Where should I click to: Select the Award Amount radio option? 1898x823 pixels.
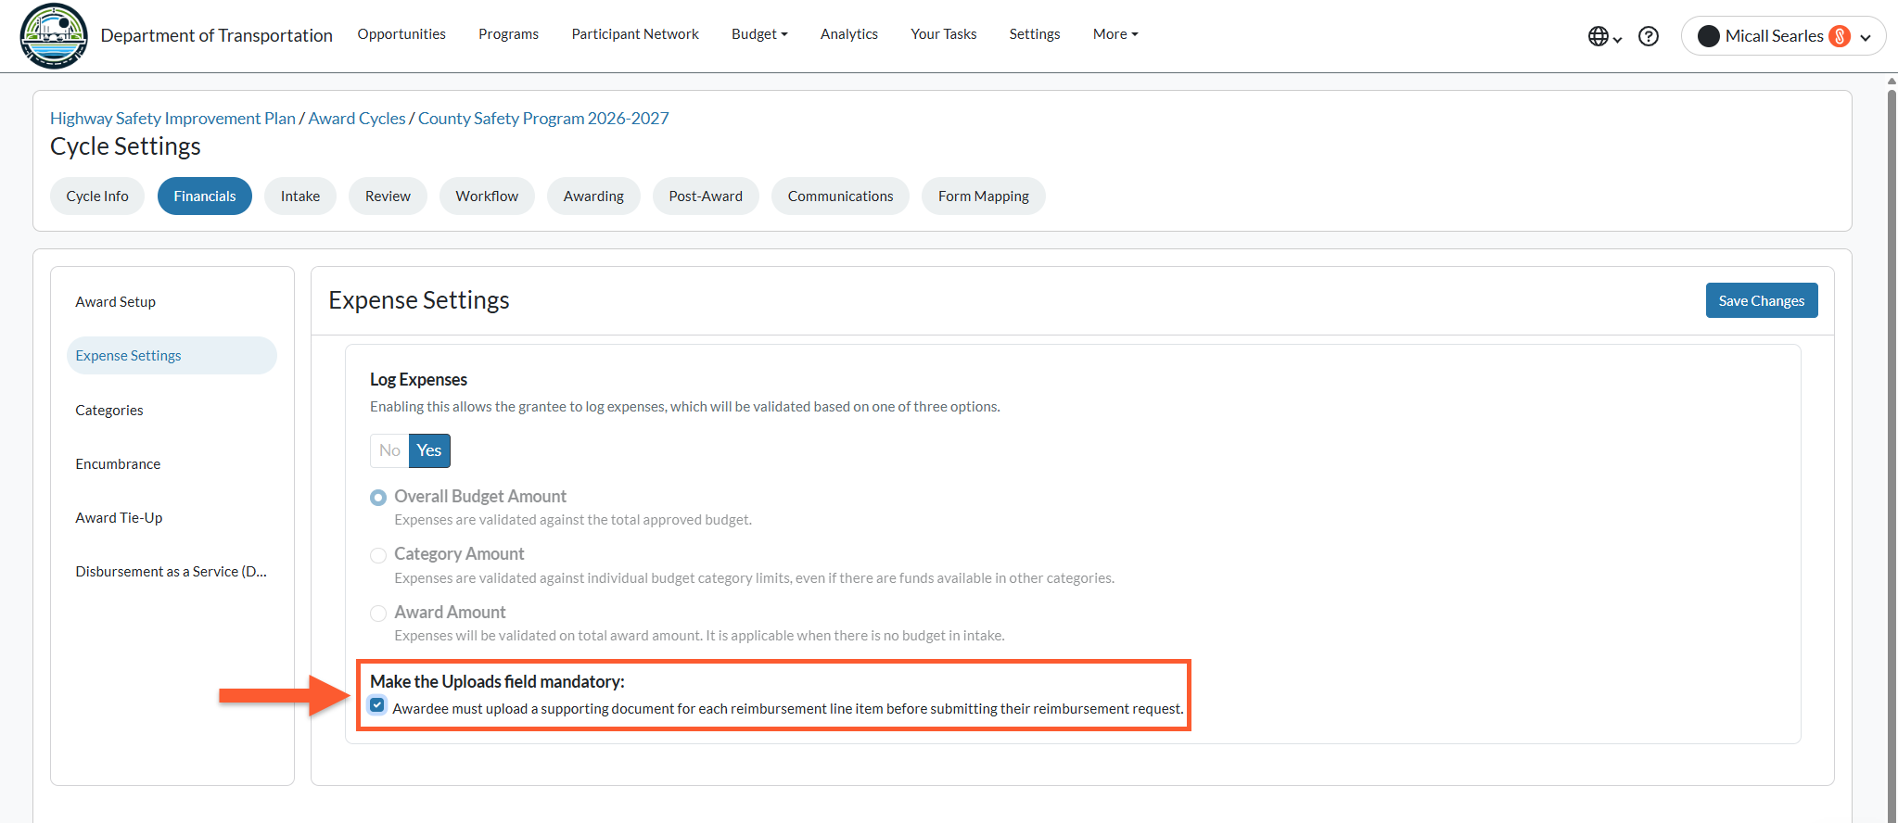pos(378,614)
